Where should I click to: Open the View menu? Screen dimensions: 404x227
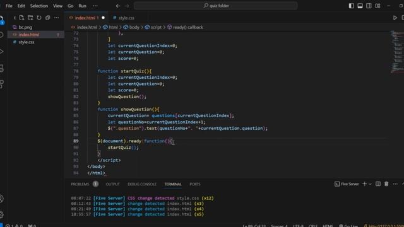(57, 6)
